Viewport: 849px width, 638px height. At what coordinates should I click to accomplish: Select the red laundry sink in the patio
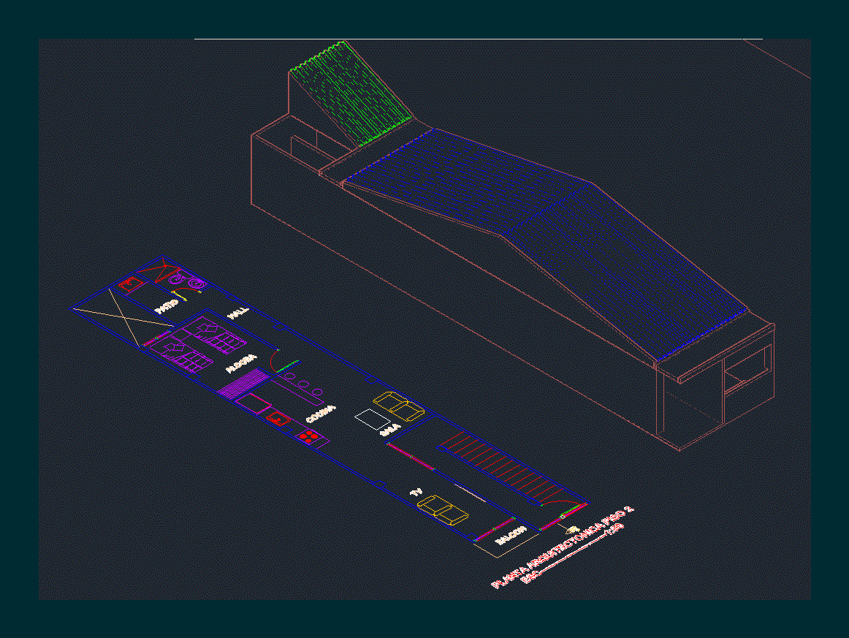click(x=131, y=284)
